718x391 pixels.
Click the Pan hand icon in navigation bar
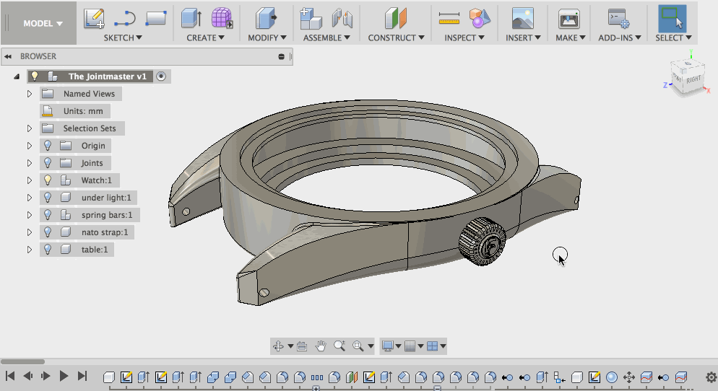(321, 346)
